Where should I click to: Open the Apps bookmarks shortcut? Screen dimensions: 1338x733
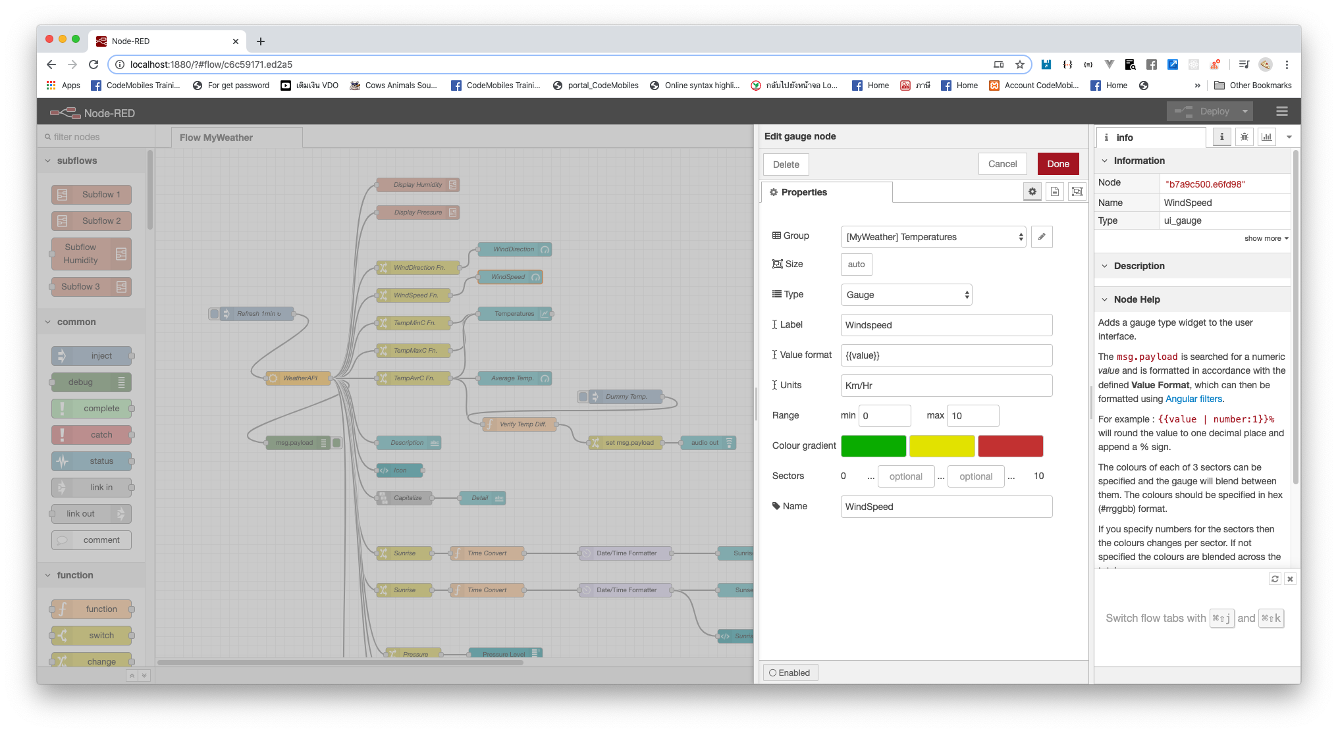(x=63, y=86)
